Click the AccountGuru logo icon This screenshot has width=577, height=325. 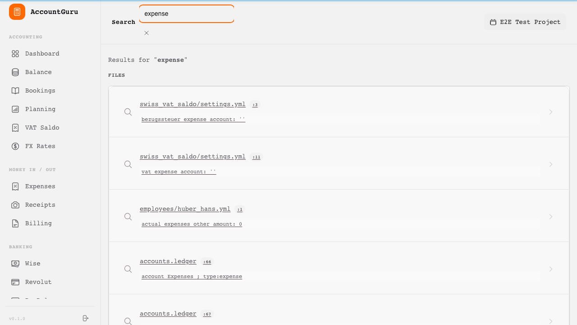(x=17, y=12)
